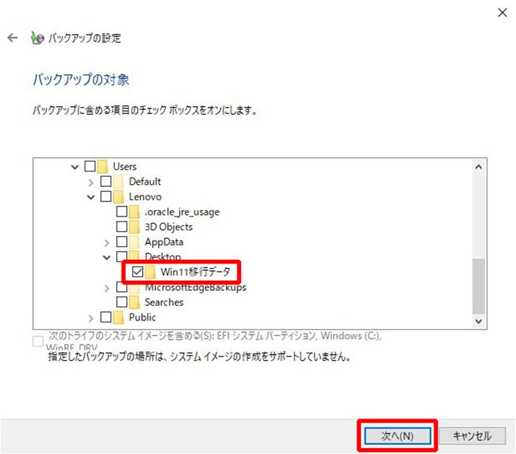Check the Users folder checkbox
Image resolution: width=516 pixels, height=454 pixels.
tap(89, 166)
